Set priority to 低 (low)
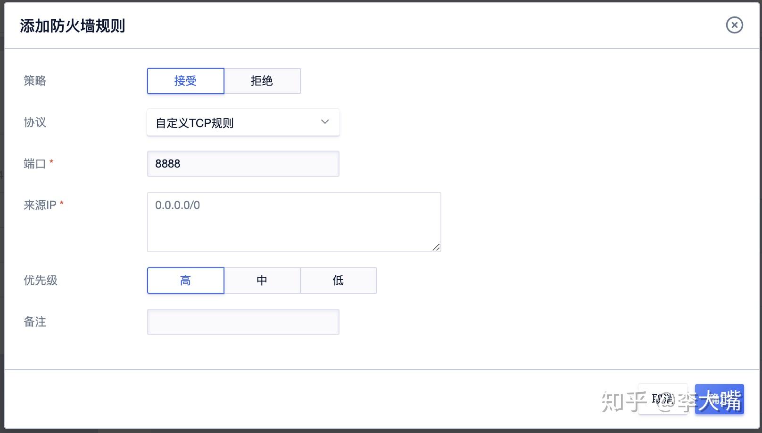The image size is (762, 433). (x=338, y=280)
